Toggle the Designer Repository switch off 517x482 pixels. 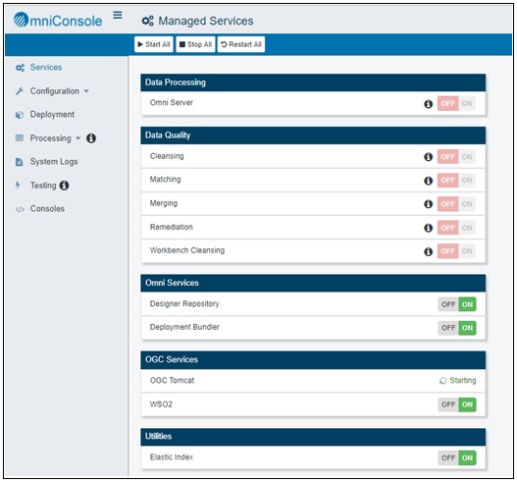tap(448, 304)
